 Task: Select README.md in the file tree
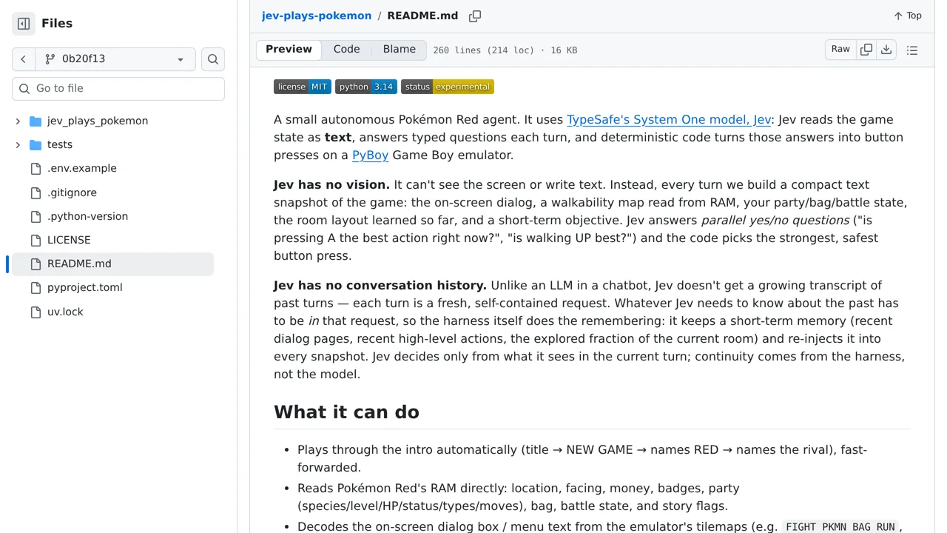(112, 264)
